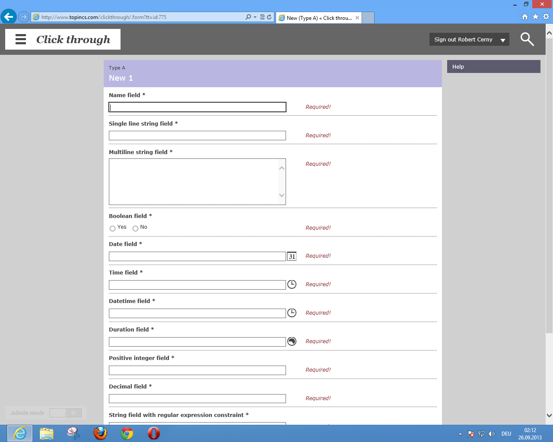Viewport: 553px width, 442px height.
Task: Click the Click through logo link
Action: (x=73, y=39)
